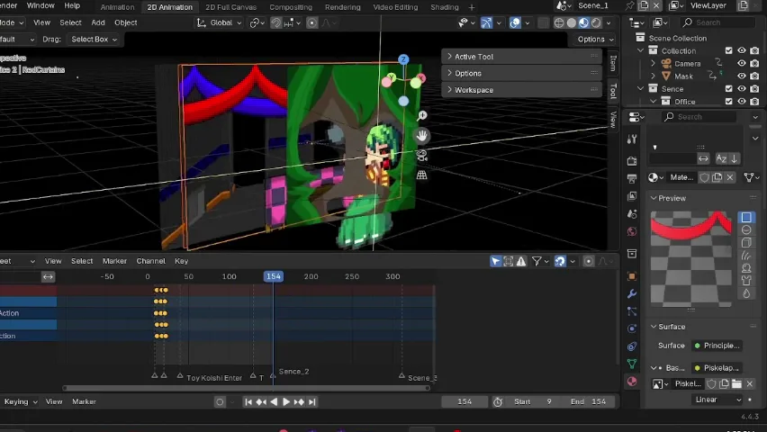Screen dimensions: 767x432
Task: Switch to Shading workspace tab
Action: point(444,7)
